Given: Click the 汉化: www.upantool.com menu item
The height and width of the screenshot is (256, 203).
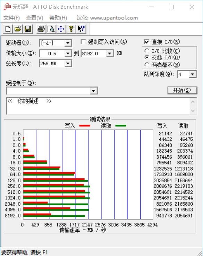Looking at the screenshot, I should click(107, 18).
